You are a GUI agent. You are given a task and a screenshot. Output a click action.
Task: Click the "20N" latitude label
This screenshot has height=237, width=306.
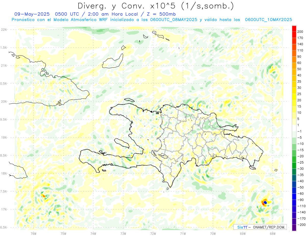pos(4,101)
